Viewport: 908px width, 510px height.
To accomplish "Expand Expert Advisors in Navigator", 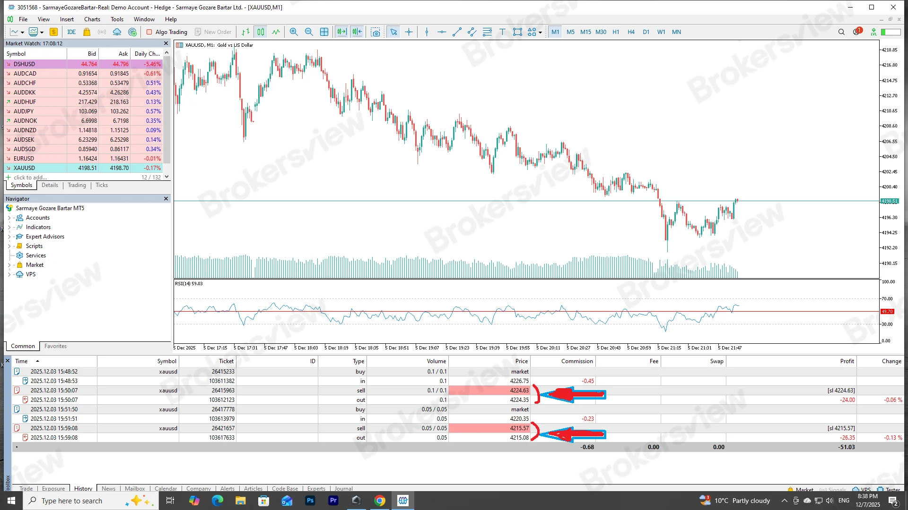I will (x=9, y=237).
